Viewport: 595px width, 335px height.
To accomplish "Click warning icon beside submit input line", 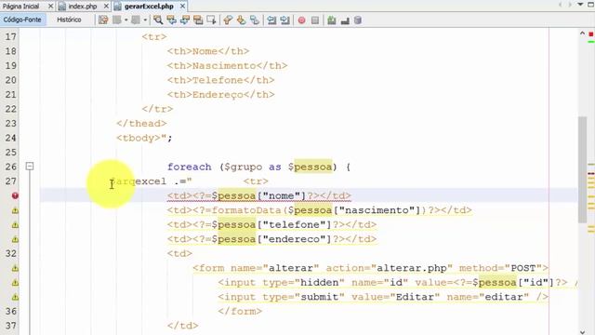I will coord(15,297).
